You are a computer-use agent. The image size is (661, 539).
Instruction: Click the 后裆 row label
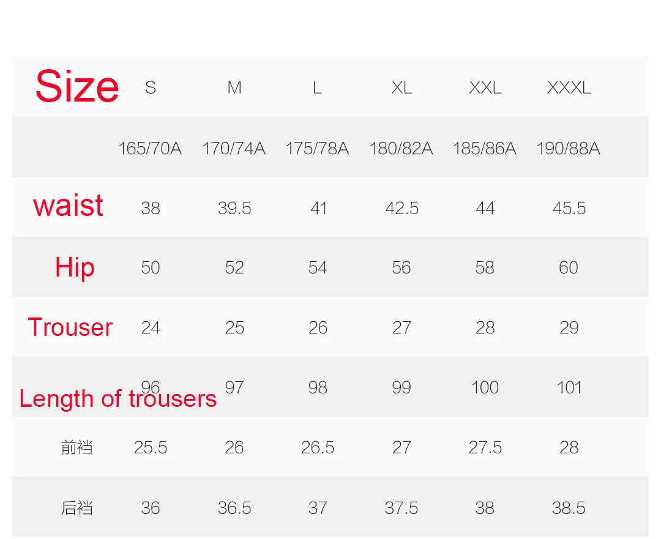77,508
